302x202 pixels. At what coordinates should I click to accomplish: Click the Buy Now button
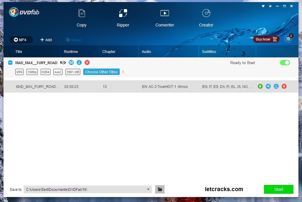pyautogui.click(x=266, y=39)
